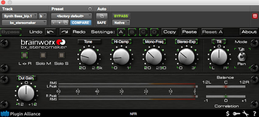The width and height of the screenshot is (259, 117).
Task: Click the Out Gain knob
Action: point(26,93)
